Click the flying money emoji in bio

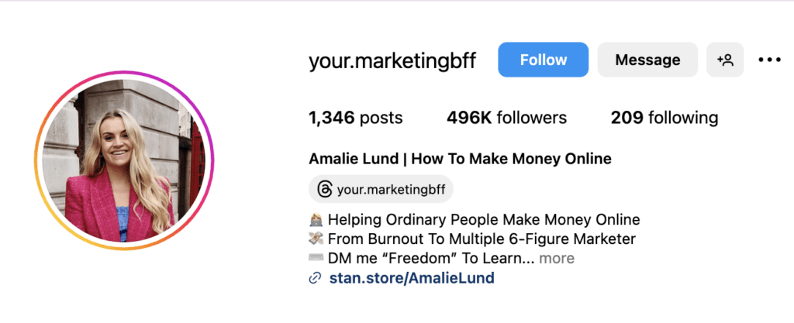point(316,239)
